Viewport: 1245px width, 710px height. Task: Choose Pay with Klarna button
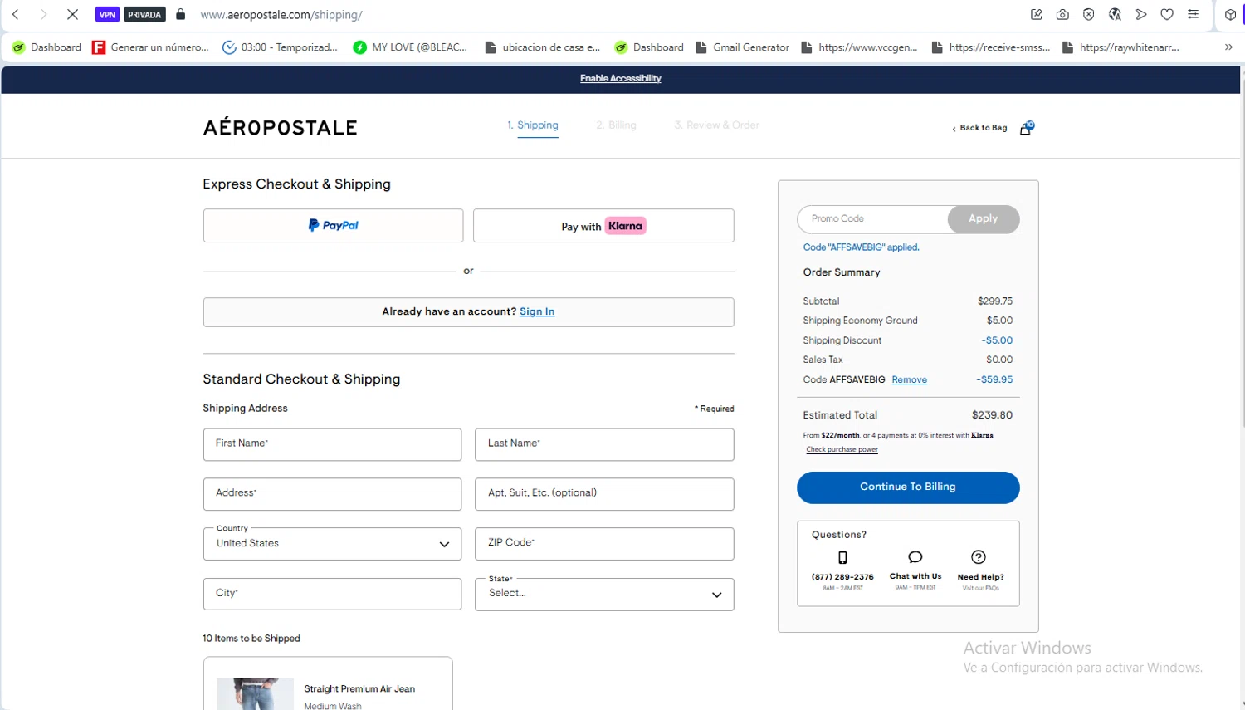coord(603,225)
